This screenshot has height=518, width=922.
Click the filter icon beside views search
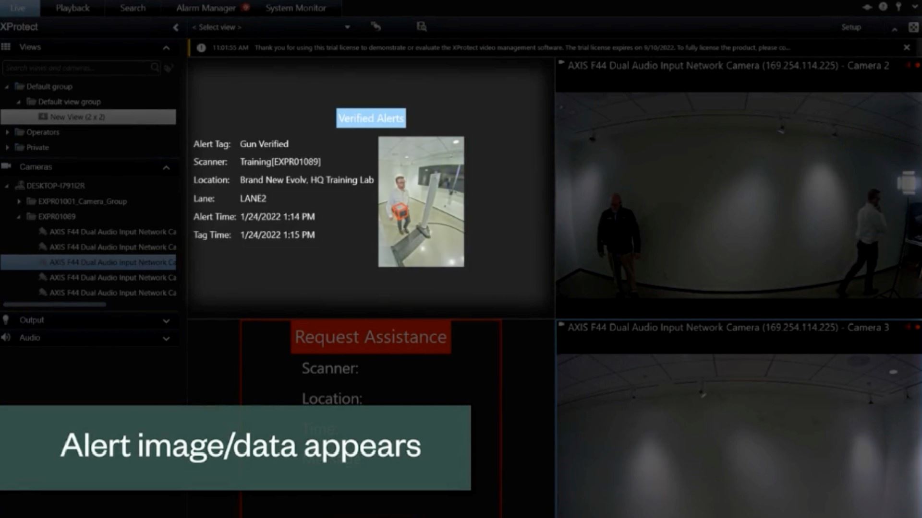169,68
